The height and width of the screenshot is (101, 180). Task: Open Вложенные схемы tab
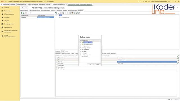[x=73, y=11]
